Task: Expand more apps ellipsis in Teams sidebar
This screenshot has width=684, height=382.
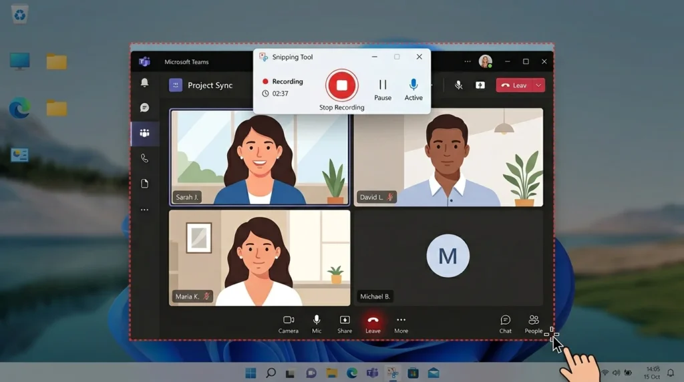Action: 144,210
